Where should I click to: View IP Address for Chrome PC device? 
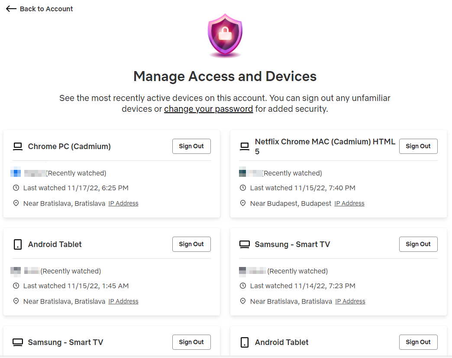click(123, 203)
